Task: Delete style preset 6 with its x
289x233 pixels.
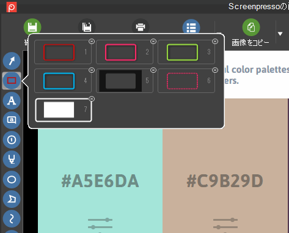Action: point(215,70)
